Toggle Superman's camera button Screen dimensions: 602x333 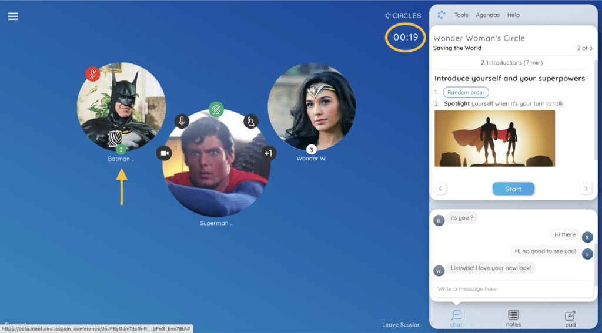[164, 153]
